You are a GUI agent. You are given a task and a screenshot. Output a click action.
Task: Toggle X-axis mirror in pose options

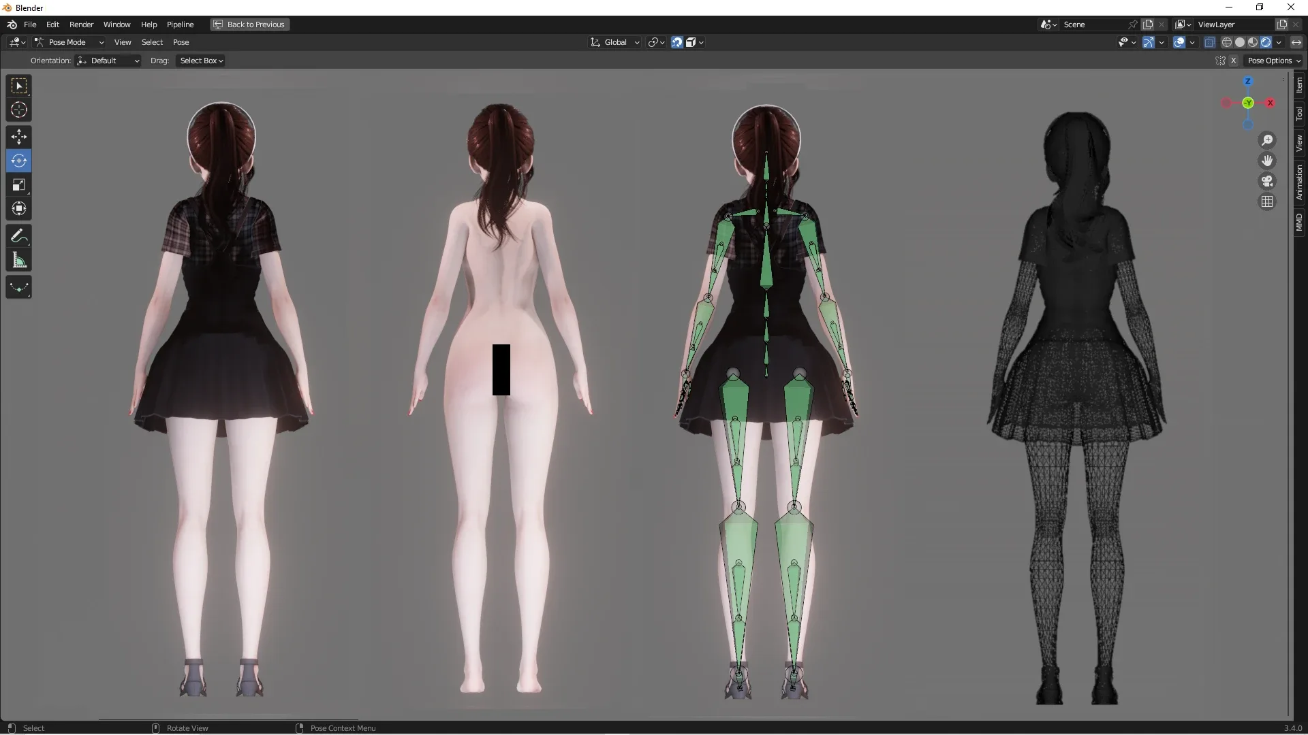pos(1233,61)
